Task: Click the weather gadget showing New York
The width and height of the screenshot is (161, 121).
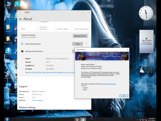Action: tap(146, 70)
